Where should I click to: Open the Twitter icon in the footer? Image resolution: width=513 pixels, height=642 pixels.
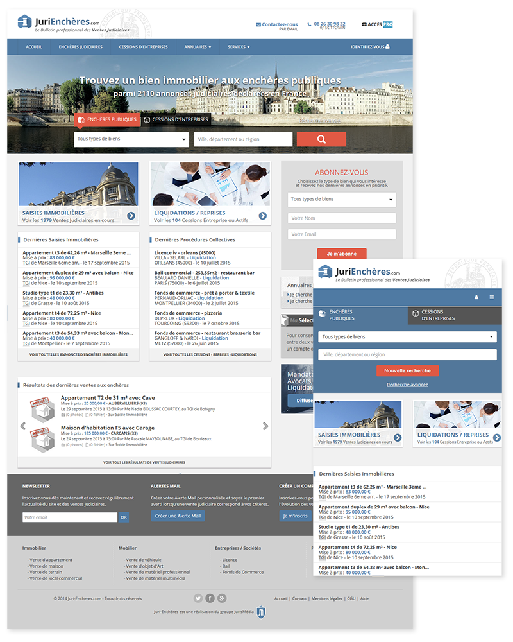coord(198,598)
